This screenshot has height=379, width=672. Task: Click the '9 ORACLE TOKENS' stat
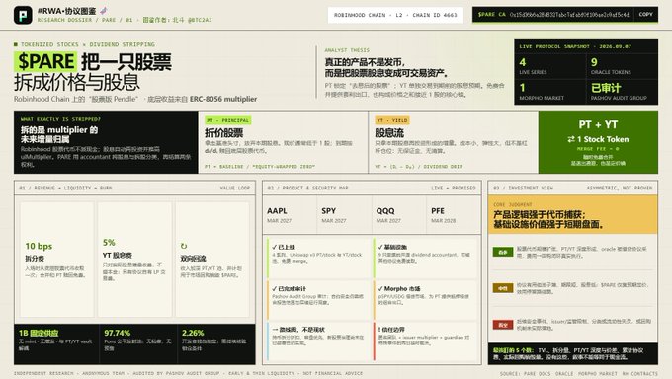coord(622,66)
